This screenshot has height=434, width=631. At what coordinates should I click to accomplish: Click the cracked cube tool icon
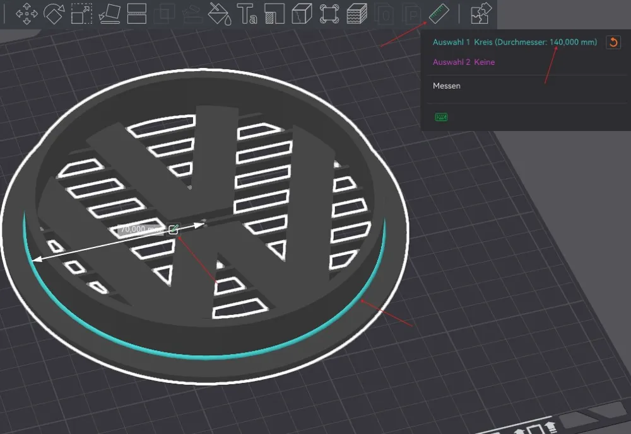[302, 14]
